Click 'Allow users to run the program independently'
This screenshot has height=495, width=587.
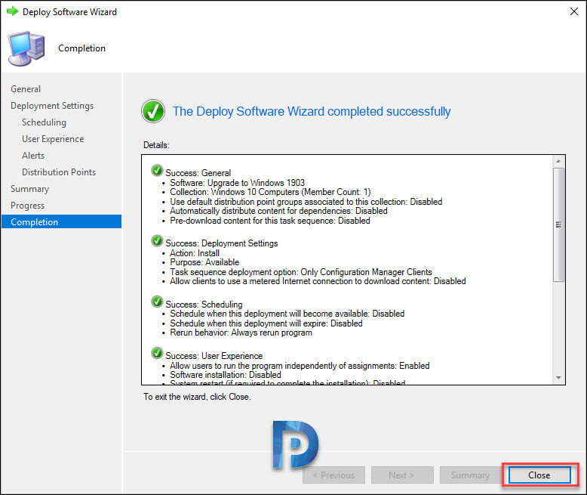pos(300,366)
